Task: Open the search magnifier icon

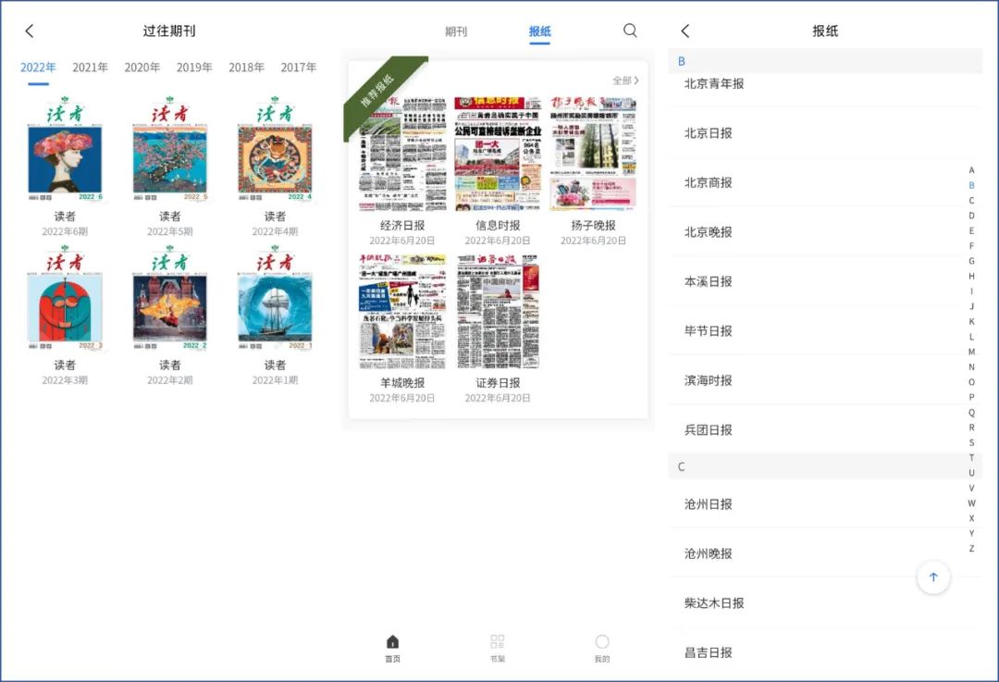Action: coord(630,31)
